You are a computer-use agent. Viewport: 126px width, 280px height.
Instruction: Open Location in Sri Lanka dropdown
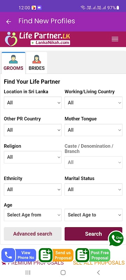[33, 103]
